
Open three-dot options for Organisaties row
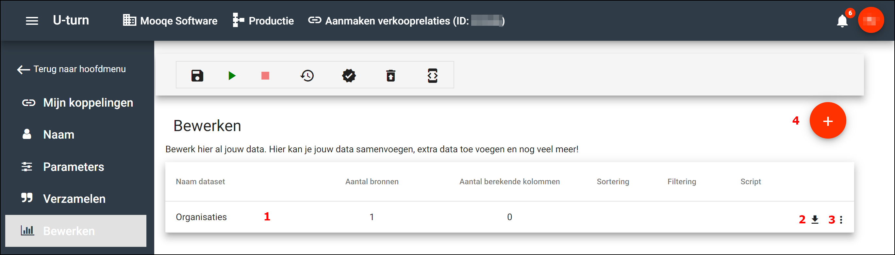click(x=841, y=219)
